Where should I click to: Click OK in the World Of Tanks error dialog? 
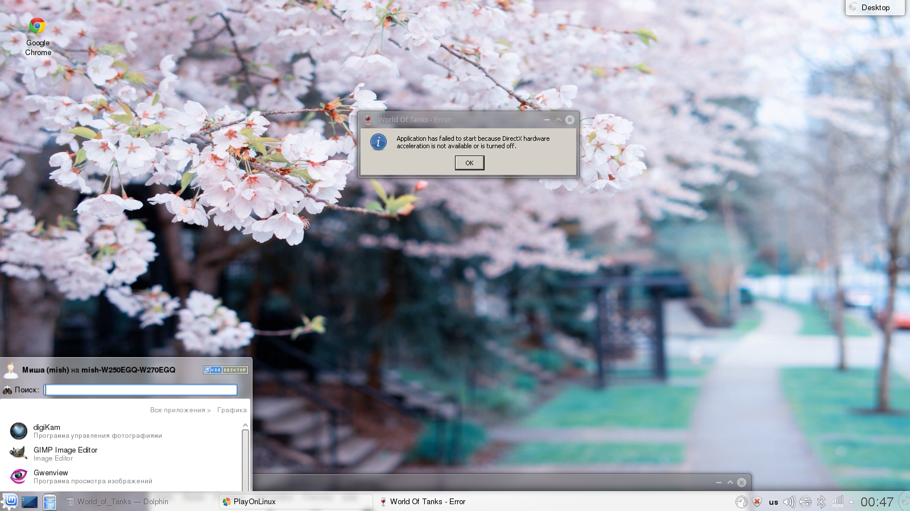[x=469, y=163]
